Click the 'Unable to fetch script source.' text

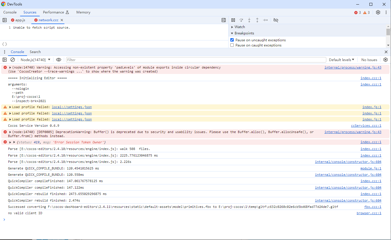42,28
